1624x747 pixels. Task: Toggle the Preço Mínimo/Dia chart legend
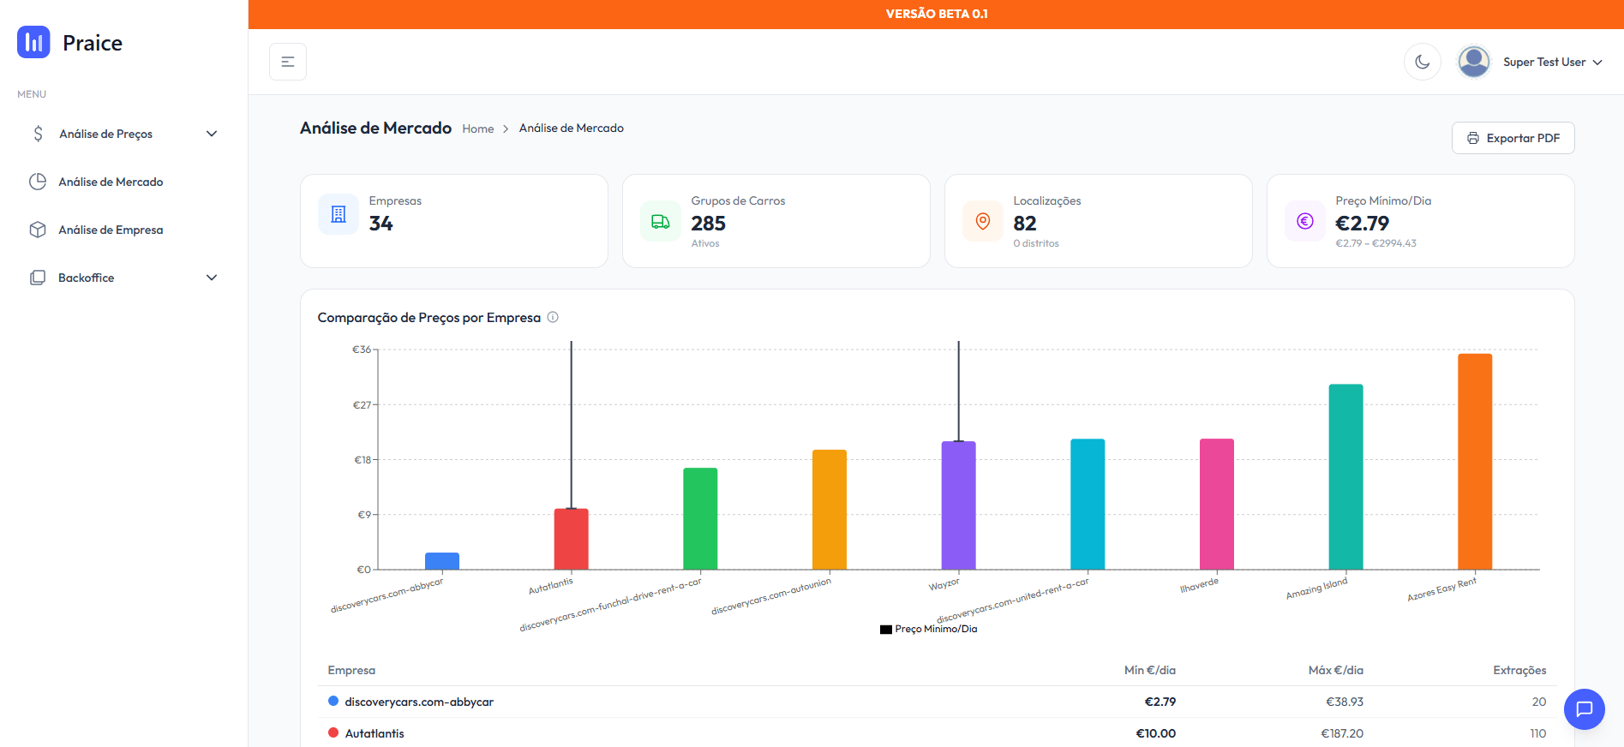tap(928, 629)
